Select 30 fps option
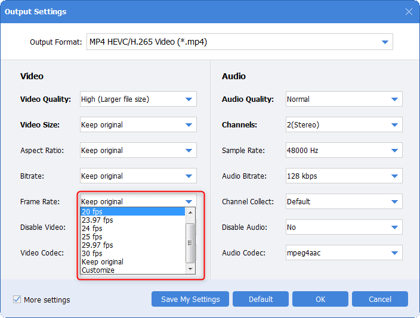 [x=133, y=253]
